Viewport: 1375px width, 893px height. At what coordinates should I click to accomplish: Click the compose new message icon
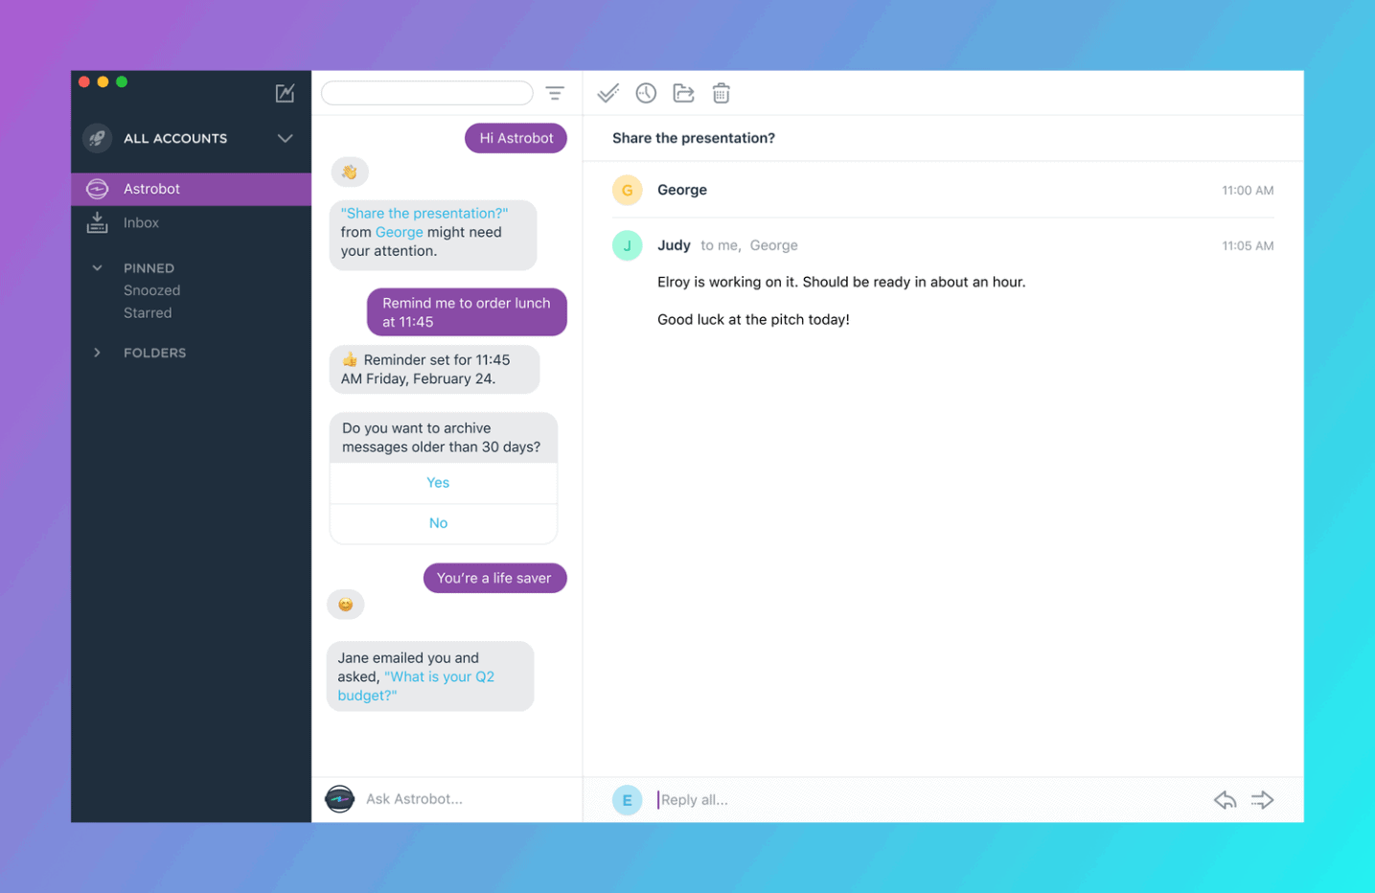click(285, 93)
